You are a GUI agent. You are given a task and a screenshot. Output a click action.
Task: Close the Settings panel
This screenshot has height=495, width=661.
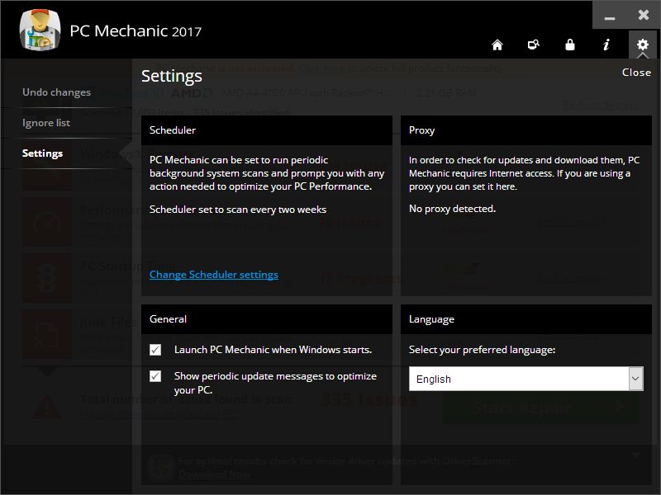pos(636,73)
